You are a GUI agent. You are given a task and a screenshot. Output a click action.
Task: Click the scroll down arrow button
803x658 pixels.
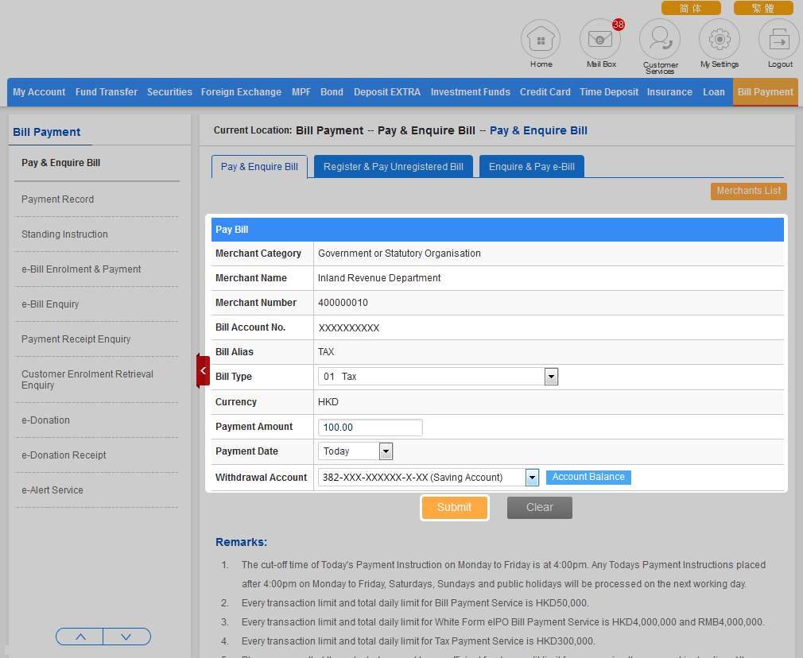click(126, 637)
